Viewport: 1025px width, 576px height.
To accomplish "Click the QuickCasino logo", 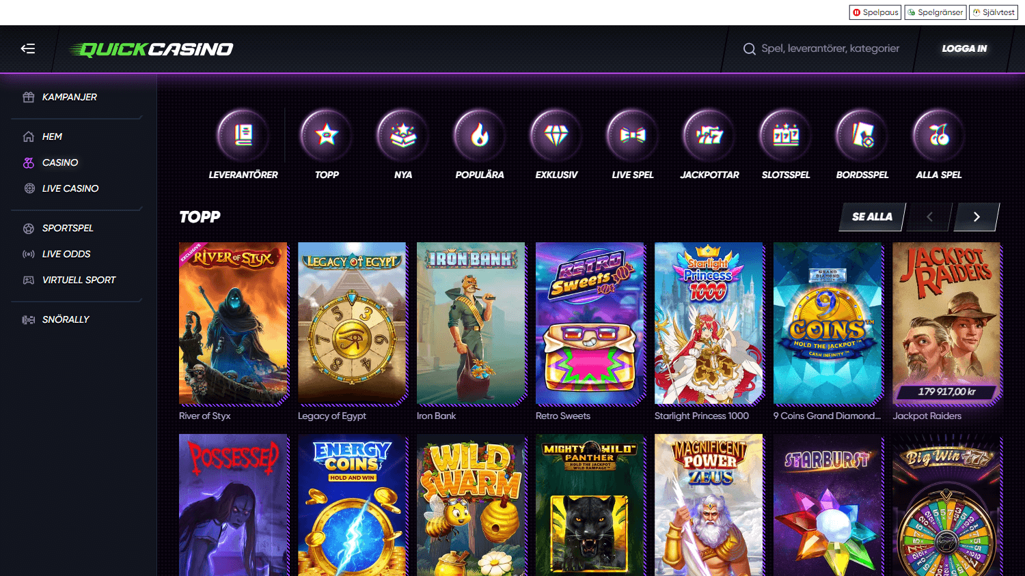I will click(152, 49).
